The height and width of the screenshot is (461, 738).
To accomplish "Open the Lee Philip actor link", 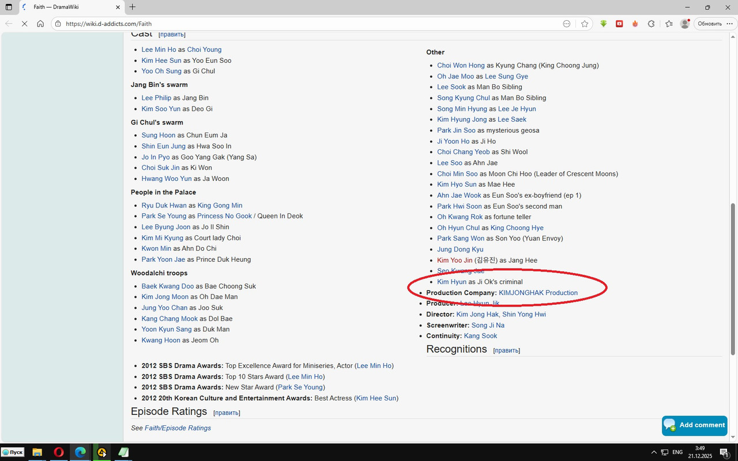I will point(156,98).
